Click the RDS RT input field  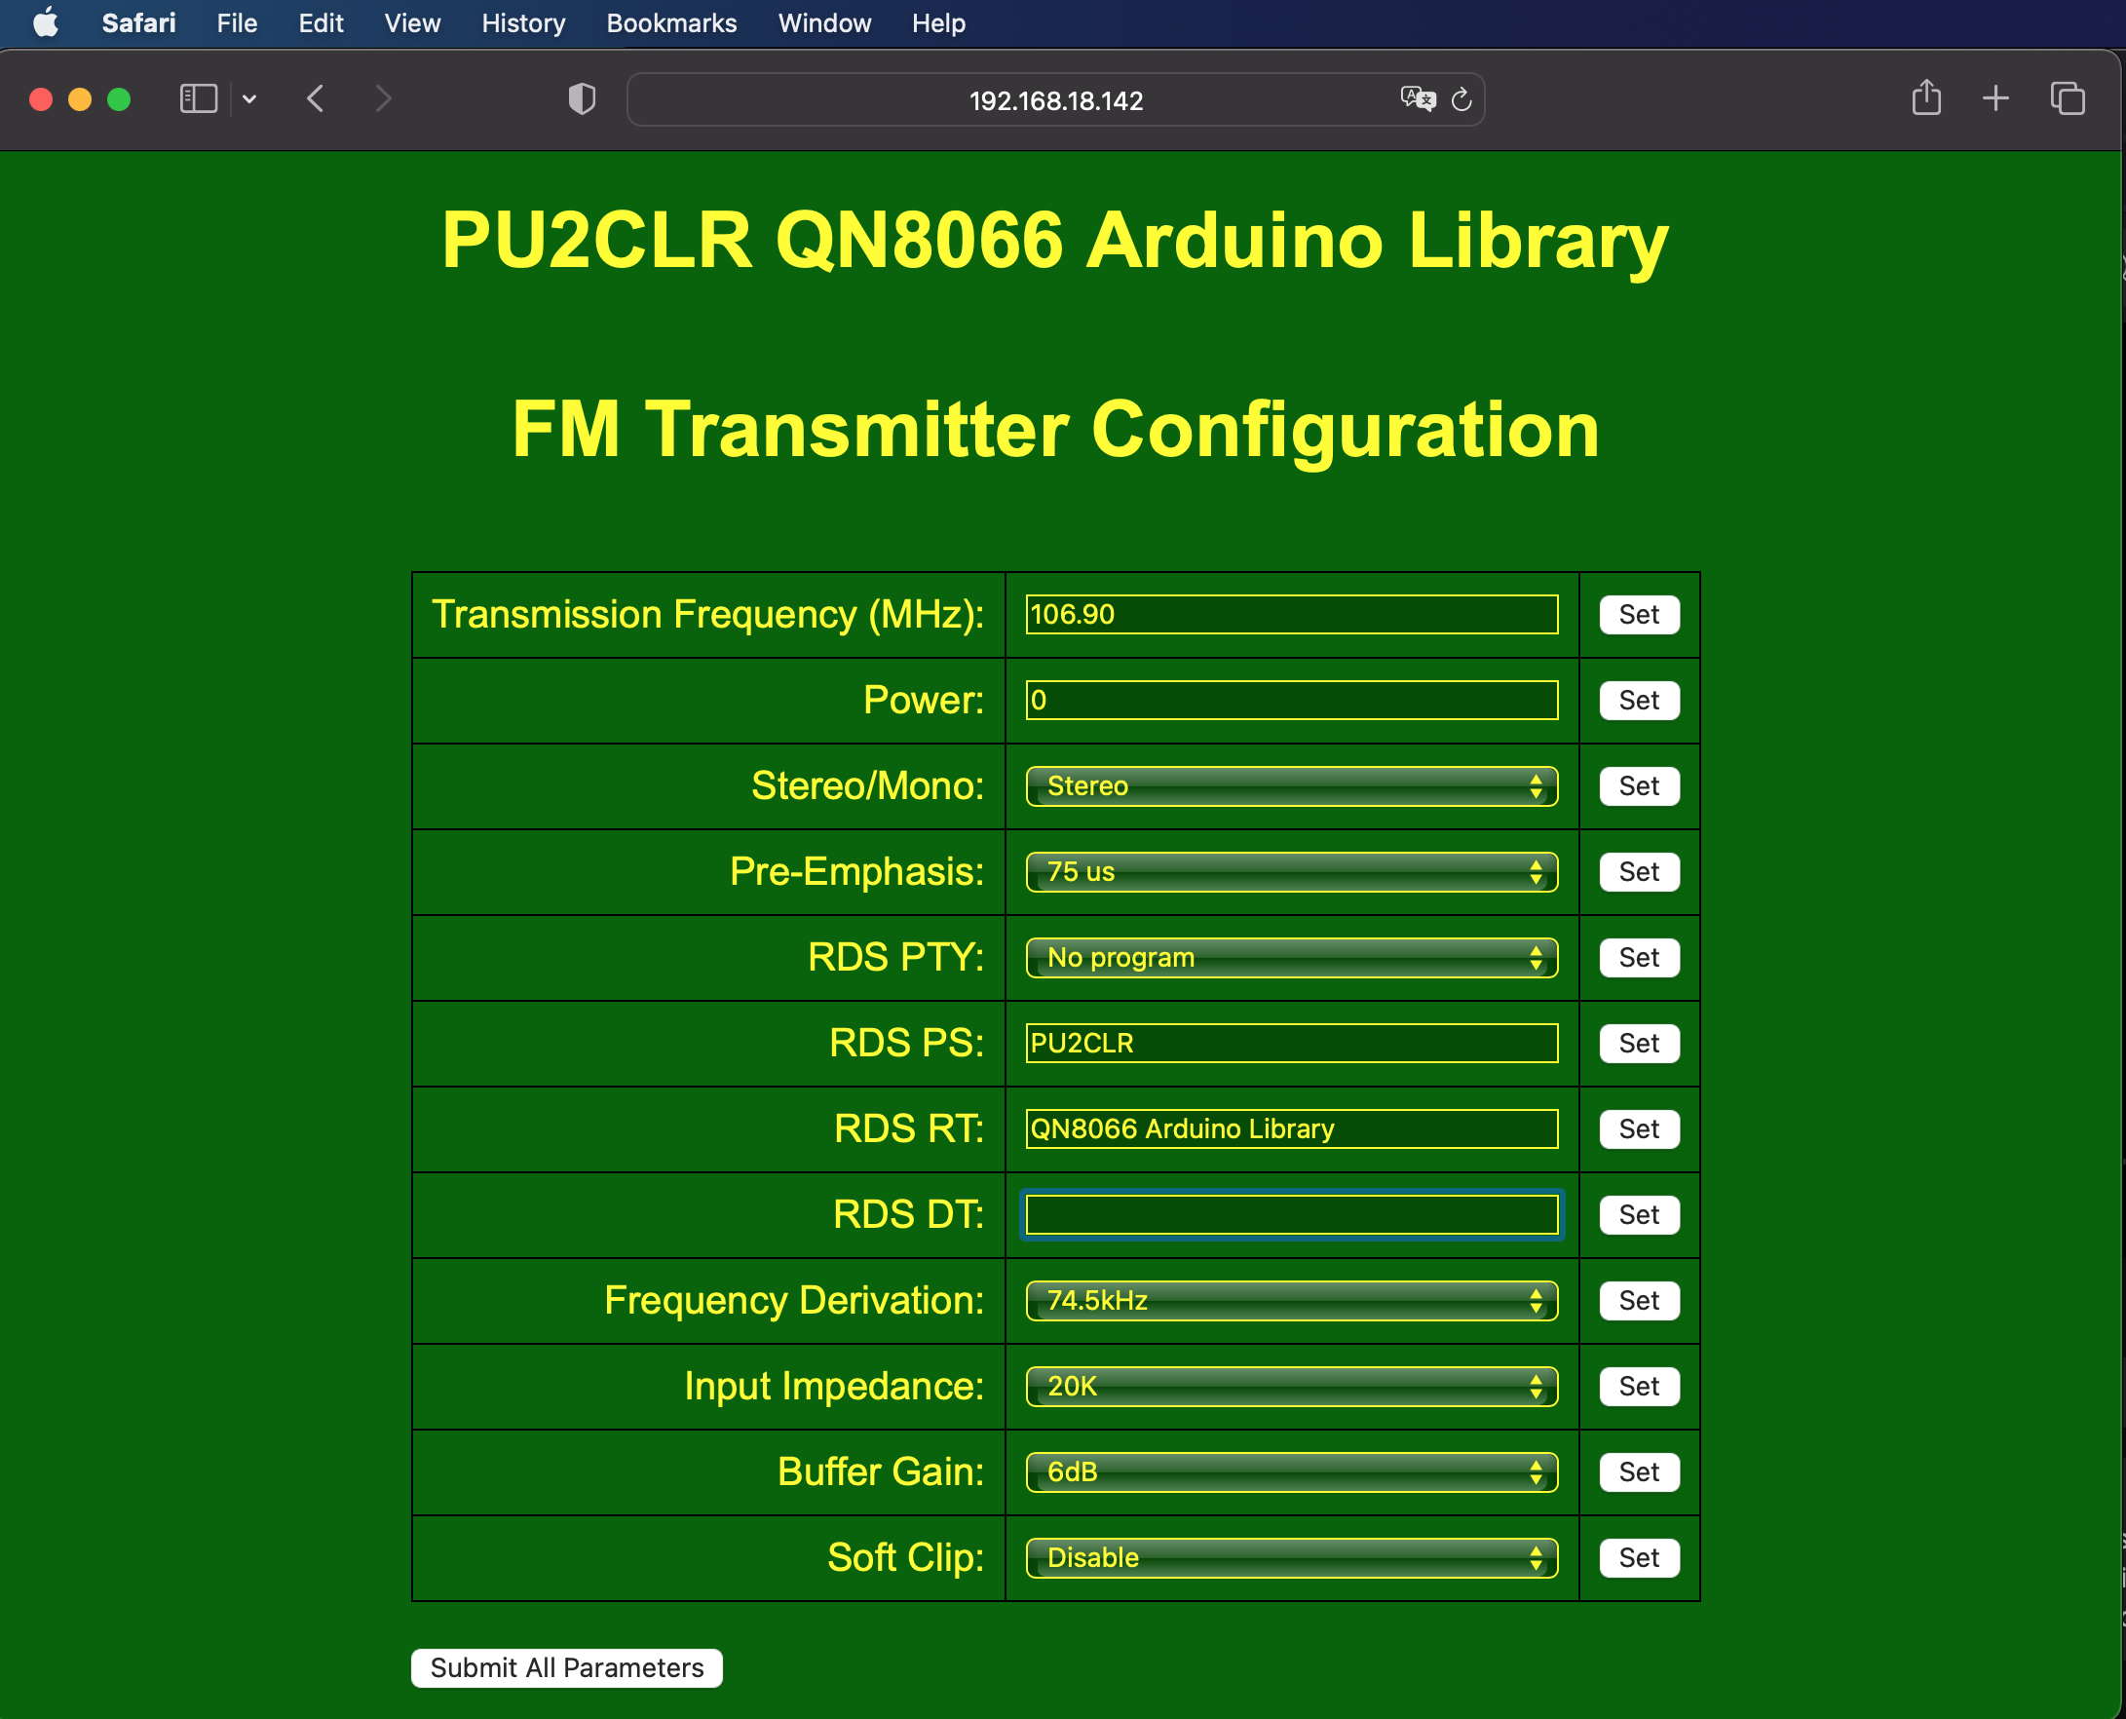1291,1128
